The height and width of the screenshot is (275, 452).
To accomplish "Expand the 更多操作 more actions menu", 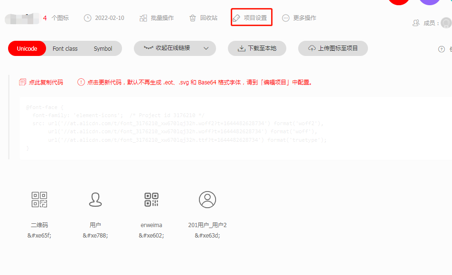I will pos(299,18).
